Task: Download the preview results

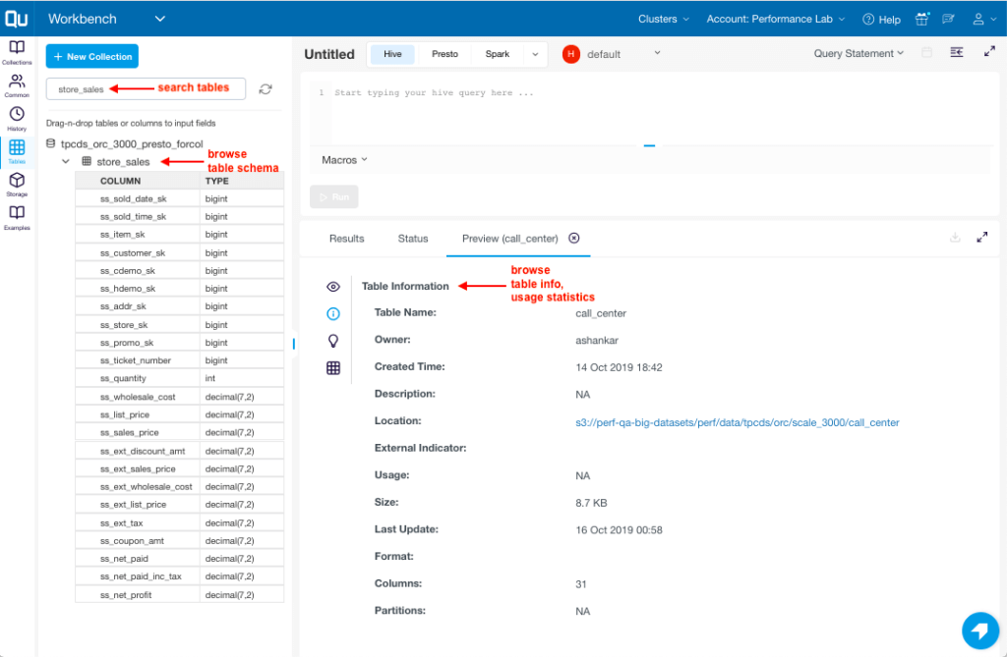Action: click(954, 238)
